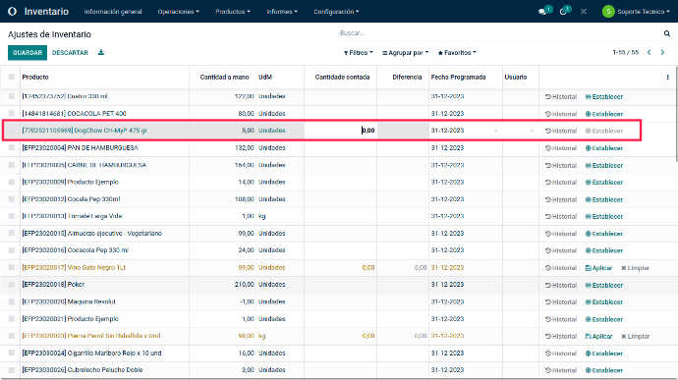Open the Informes menu
Image resolution: width=678 pixels, height=380 pixels.
click(x=282, y=12)
